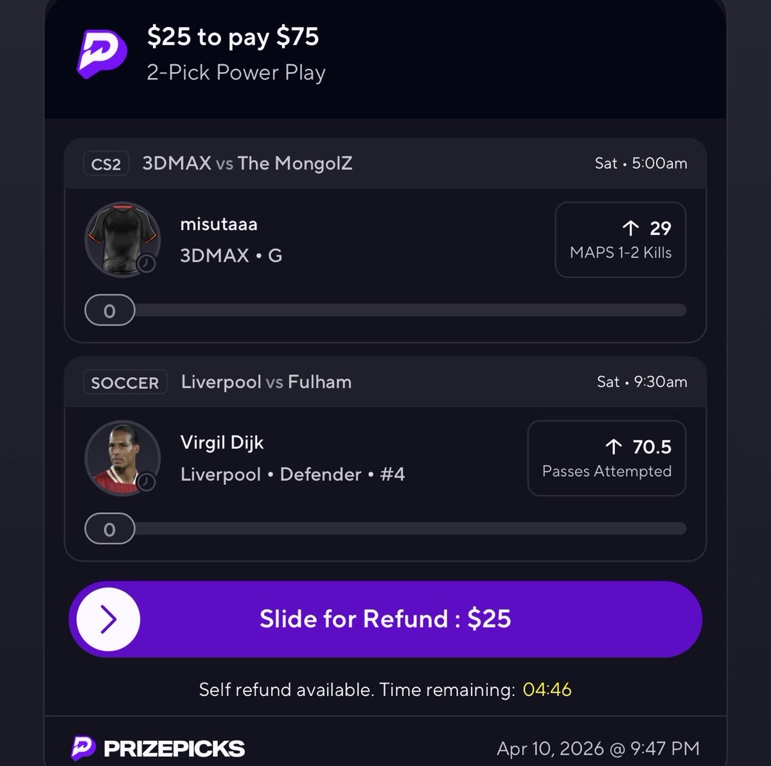Tap the $25 to pay $75 title
Image resolution: width=771 pixels, height=766 pixels.
pyautogui.click(x=233, y=37)
